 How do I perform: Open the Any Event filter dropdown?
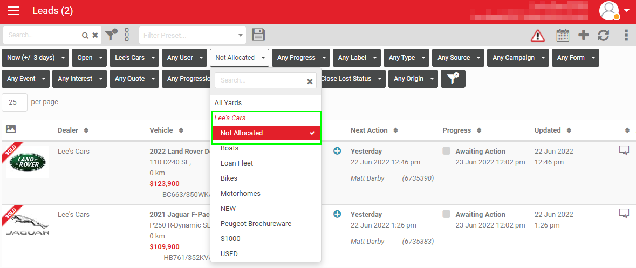pyautogui.click(x=25, y=79)
